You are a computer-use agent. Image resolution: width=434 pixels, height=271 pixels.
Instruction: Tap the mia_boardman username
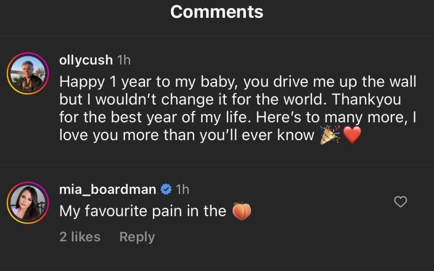click(108, 190)
